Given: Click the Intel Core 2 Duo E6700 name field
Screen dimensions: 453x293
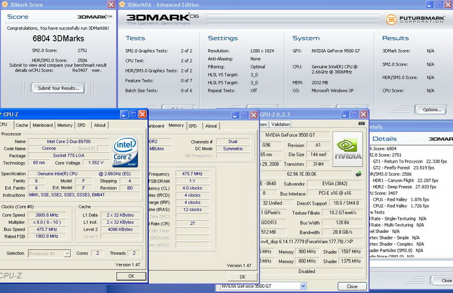Looking at the screenshot, I should 69,142.
